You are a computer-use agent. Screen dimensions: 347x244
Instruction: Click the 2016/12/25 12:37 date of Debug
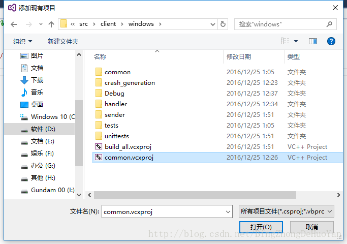pos(252,94)
